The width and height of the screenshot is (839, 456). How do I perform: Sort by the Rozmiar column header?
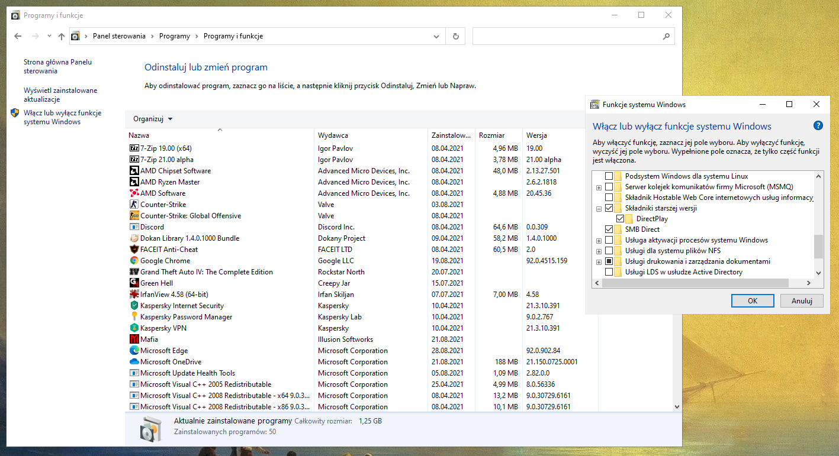[x=499, y=135]
